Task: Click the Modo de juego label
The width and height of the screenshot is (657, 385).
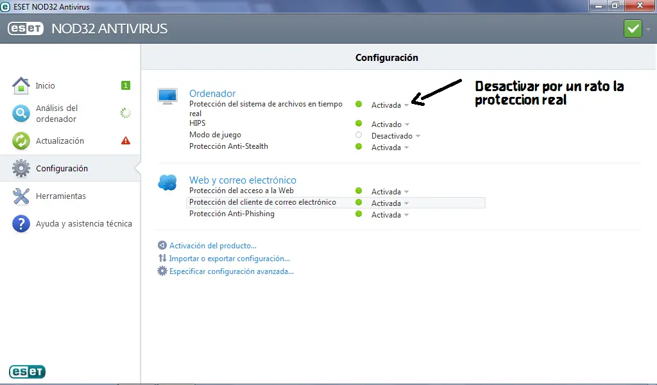Action: (215, 135)
